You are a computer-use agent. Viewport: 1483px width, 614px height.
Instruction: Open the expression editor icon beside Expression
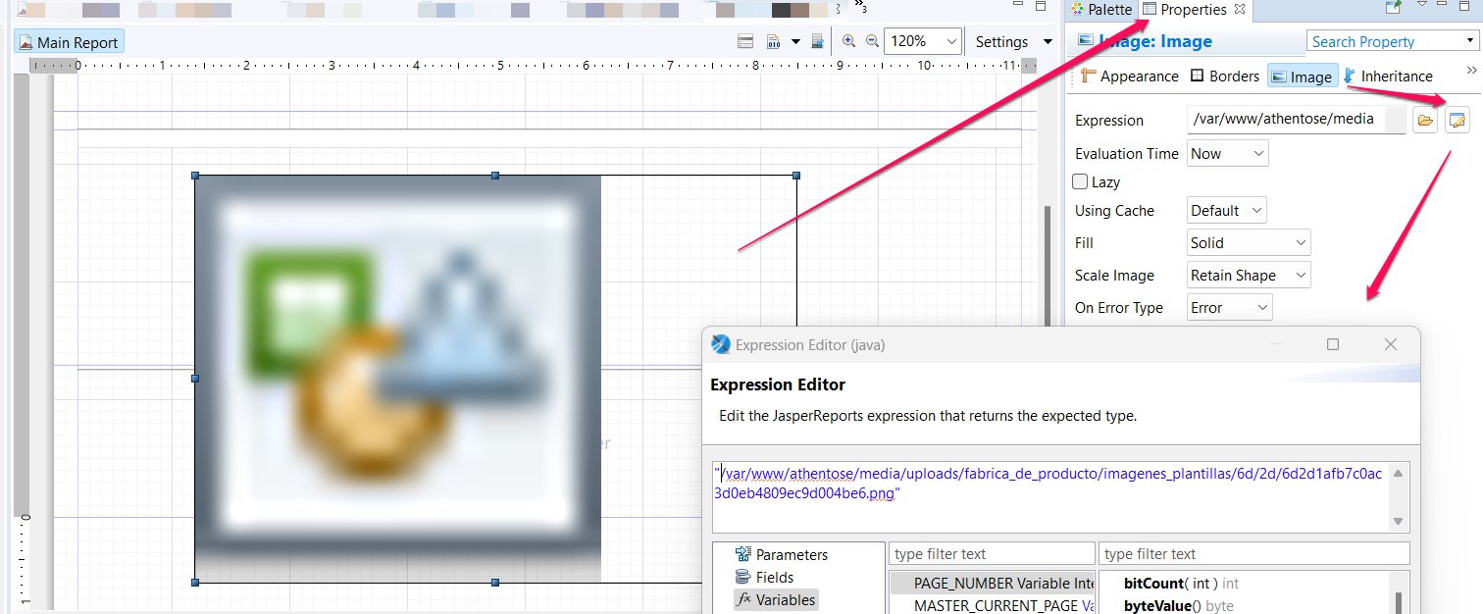point(1457,120)
